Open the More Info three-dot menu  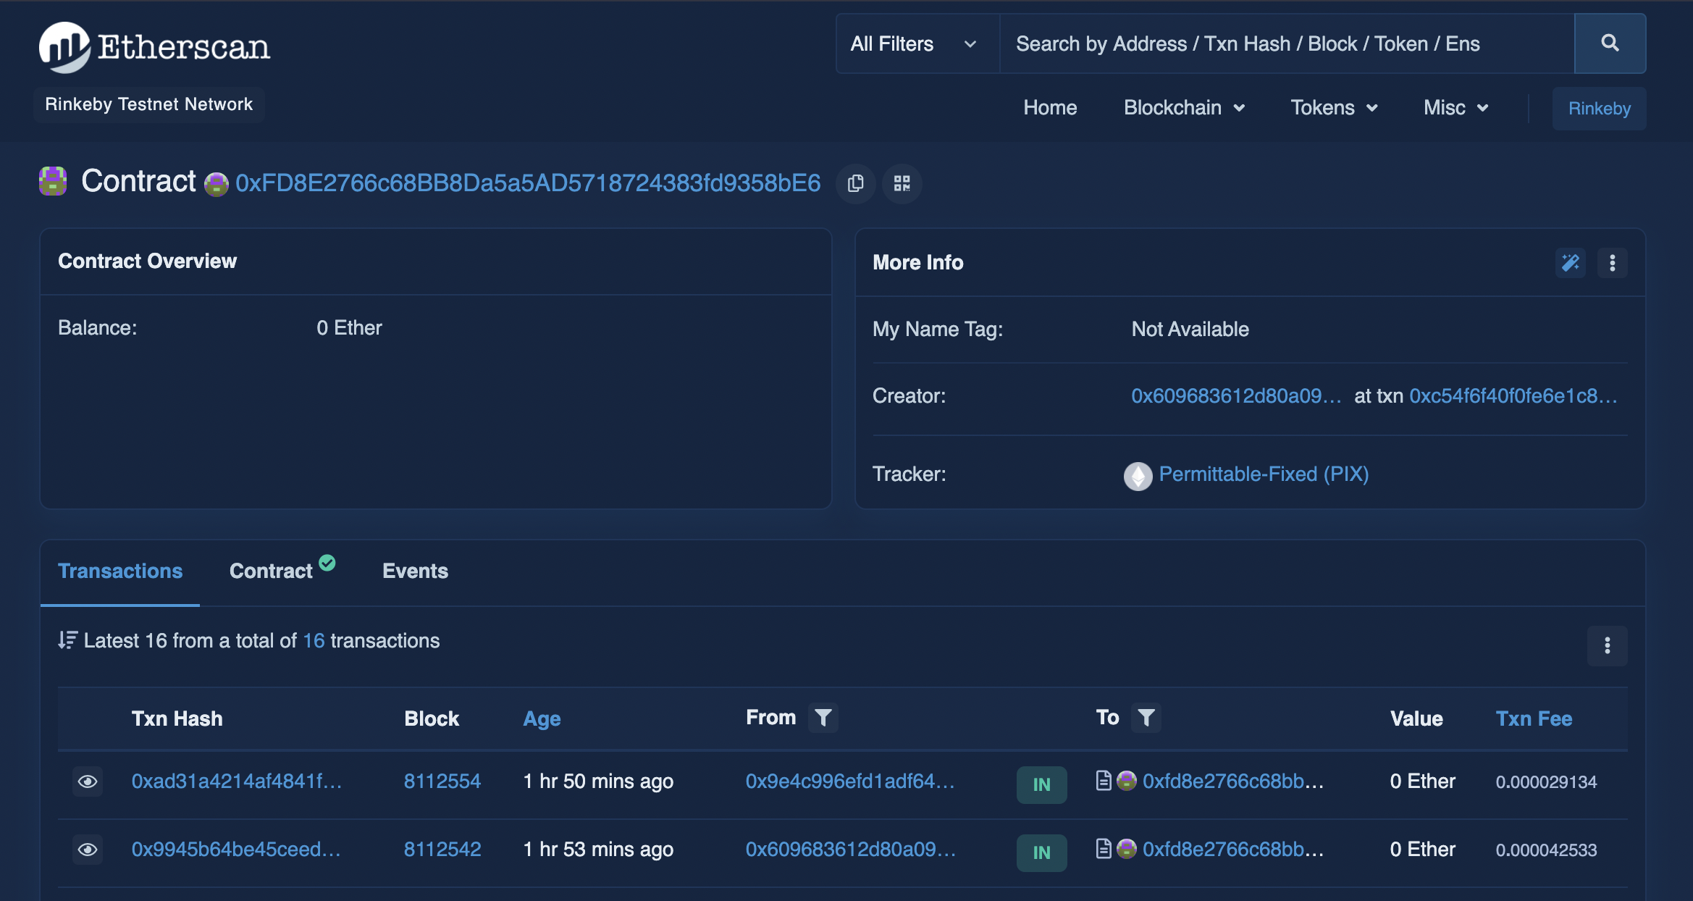point(1612,263)
